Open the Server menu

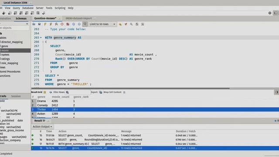[40, 8]
